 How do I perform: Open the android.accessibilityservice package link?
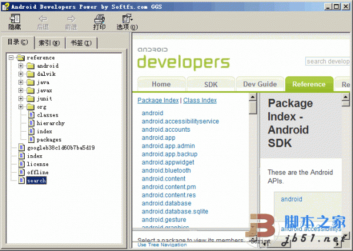181,122
